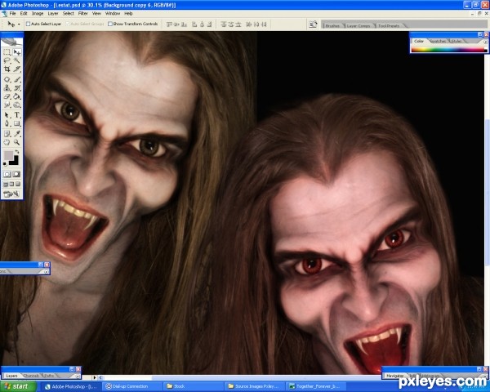Select the Healing Brush tool
The image size is (490, 392).
7,79
